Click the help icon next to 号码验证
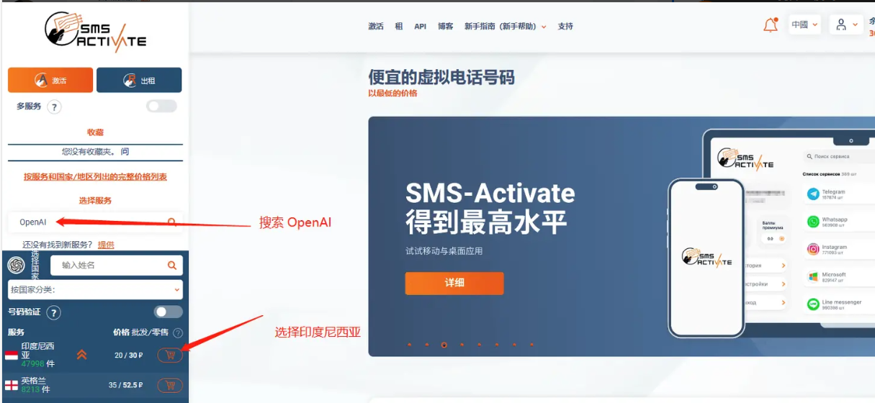875x403 pixels. pos(54,312)
